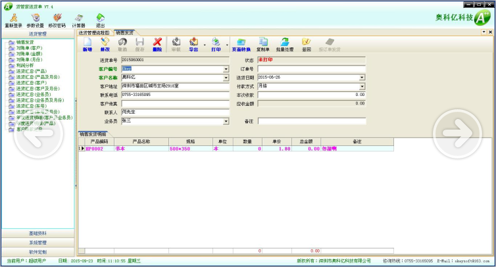Open 对账单(月份) in the tree
This screenshot has width=496, height=267.
(29, 59)
